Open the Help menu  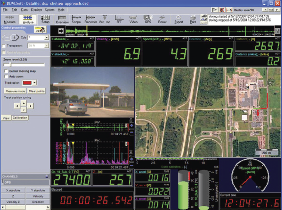click(x=61, y=10)
